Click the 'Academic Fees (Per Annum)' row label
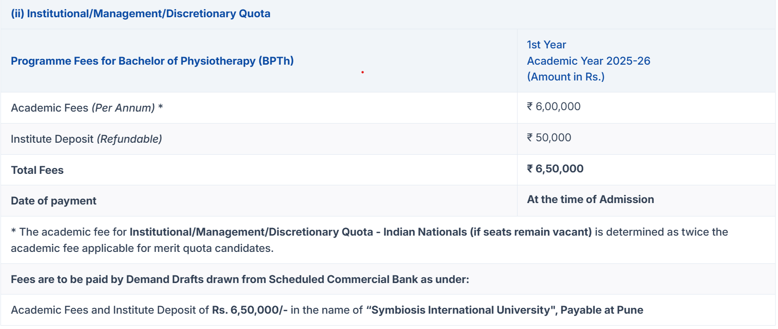 (87, 108)
